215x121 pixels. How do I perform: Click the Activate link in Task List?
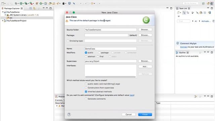206,21
